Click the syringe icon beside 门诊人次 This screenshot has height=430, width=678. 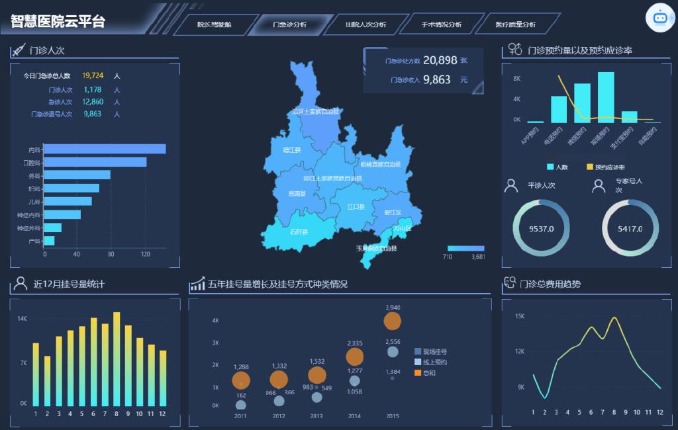[x=19, y=50]
